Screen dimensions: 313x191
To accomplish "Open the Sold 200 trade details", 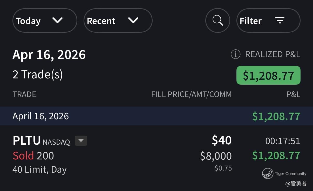I will point(33,156).
